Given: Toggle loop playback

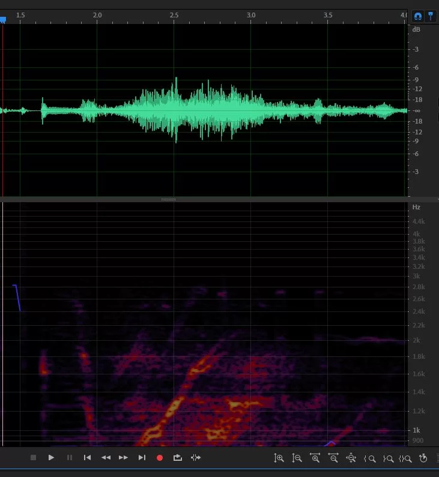Looking at the screenshot, I should [x=178, y=458].
